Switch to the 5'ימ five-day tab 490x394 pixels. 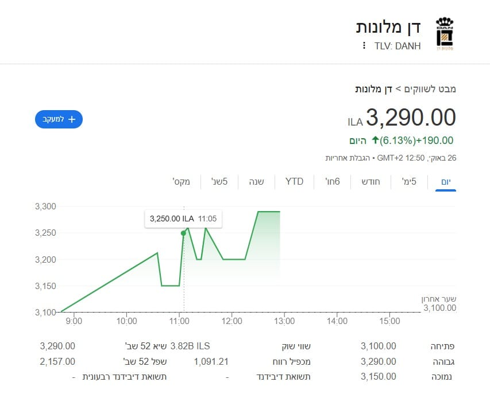tap(408, 181)
